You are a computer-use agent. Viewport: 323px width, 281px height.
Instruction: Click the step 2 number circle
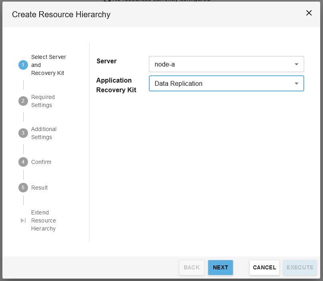pos(23,101)
